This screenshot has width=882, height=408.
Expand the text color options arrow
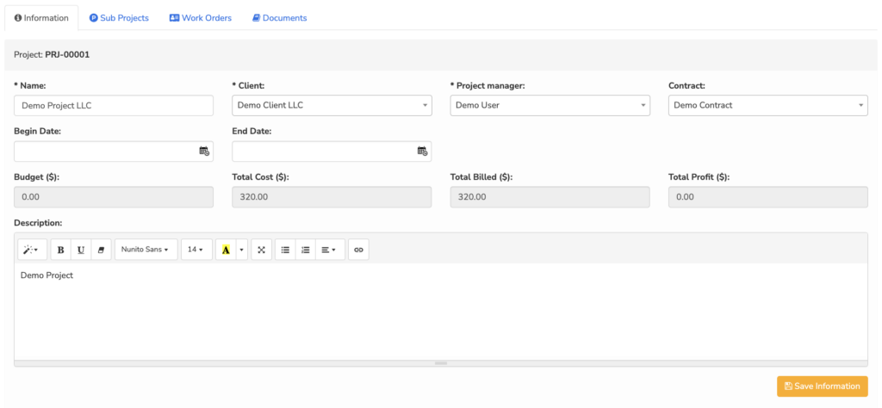tap(242, 250)
